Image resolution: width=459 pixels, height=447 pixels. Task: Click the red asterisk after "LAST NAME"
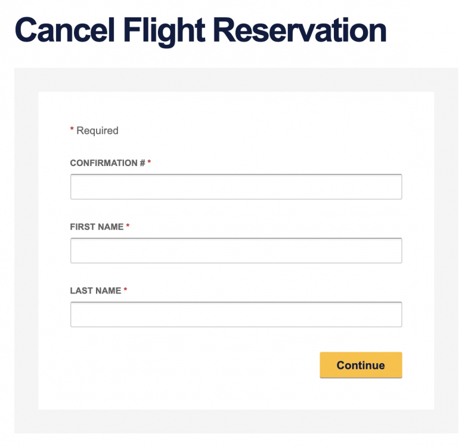pyautogui.click(x=126, y=289)
